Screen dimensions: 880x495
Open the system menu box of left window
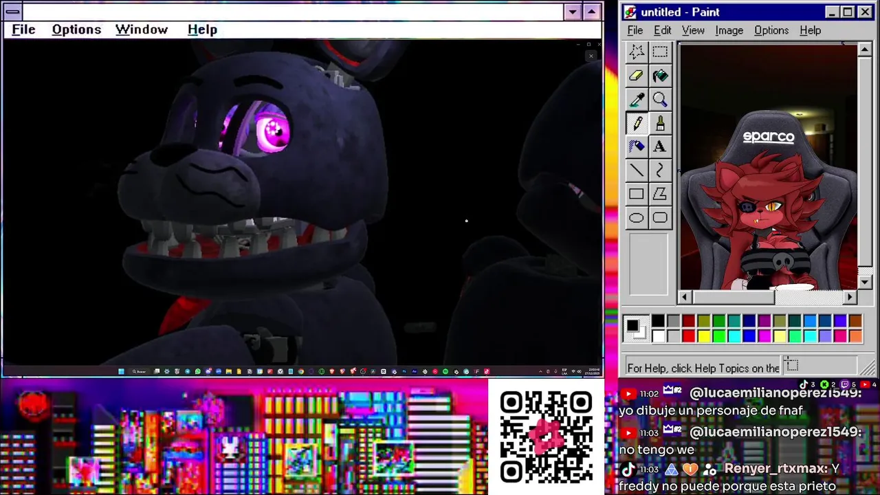pyautogui.click(x=12, y=12)
